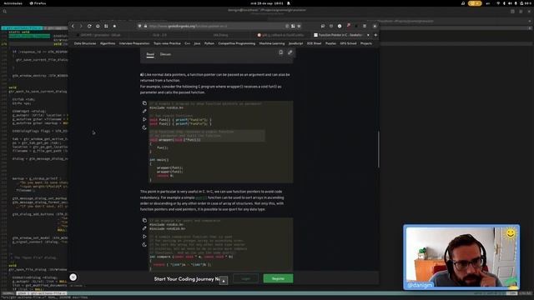Click the Login button in banner
Image resolution: width=534 pixels, height=300 pixels.
pos(245,278)
